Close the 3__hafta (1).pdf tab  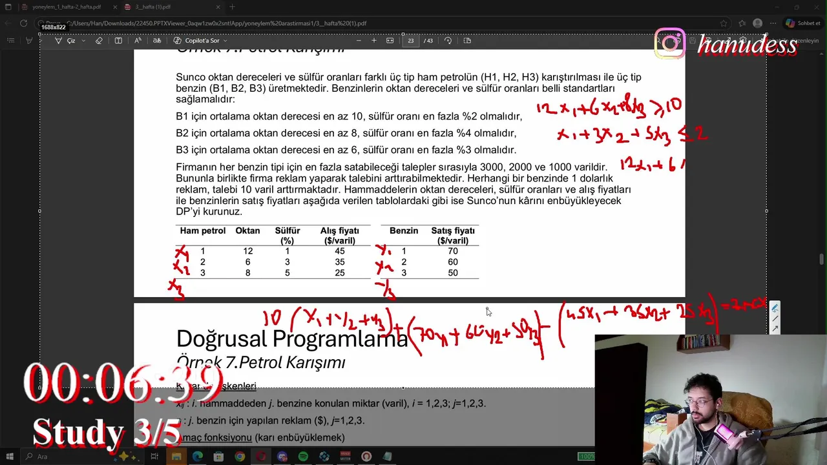tap(218, 7)
